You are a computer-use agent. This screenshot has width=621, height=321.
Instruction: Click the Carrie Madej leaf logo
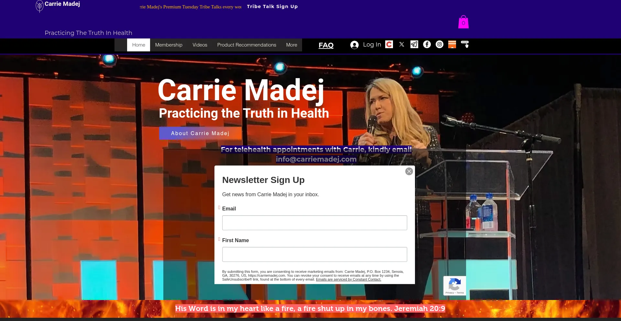[39, 6]
